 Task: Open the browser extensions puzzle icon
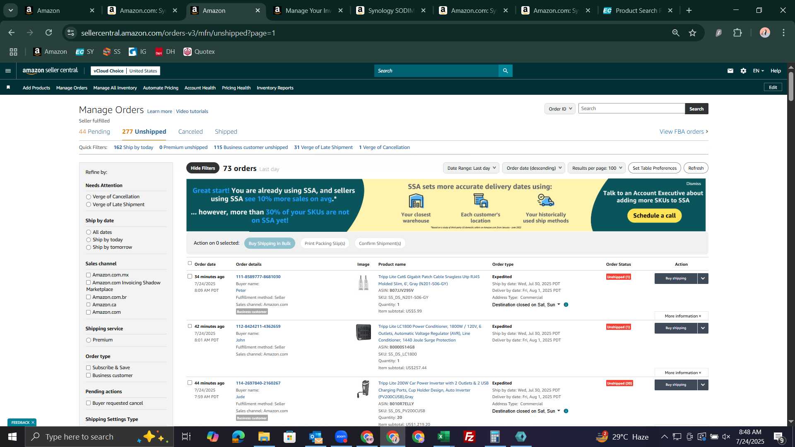[737, 33]
